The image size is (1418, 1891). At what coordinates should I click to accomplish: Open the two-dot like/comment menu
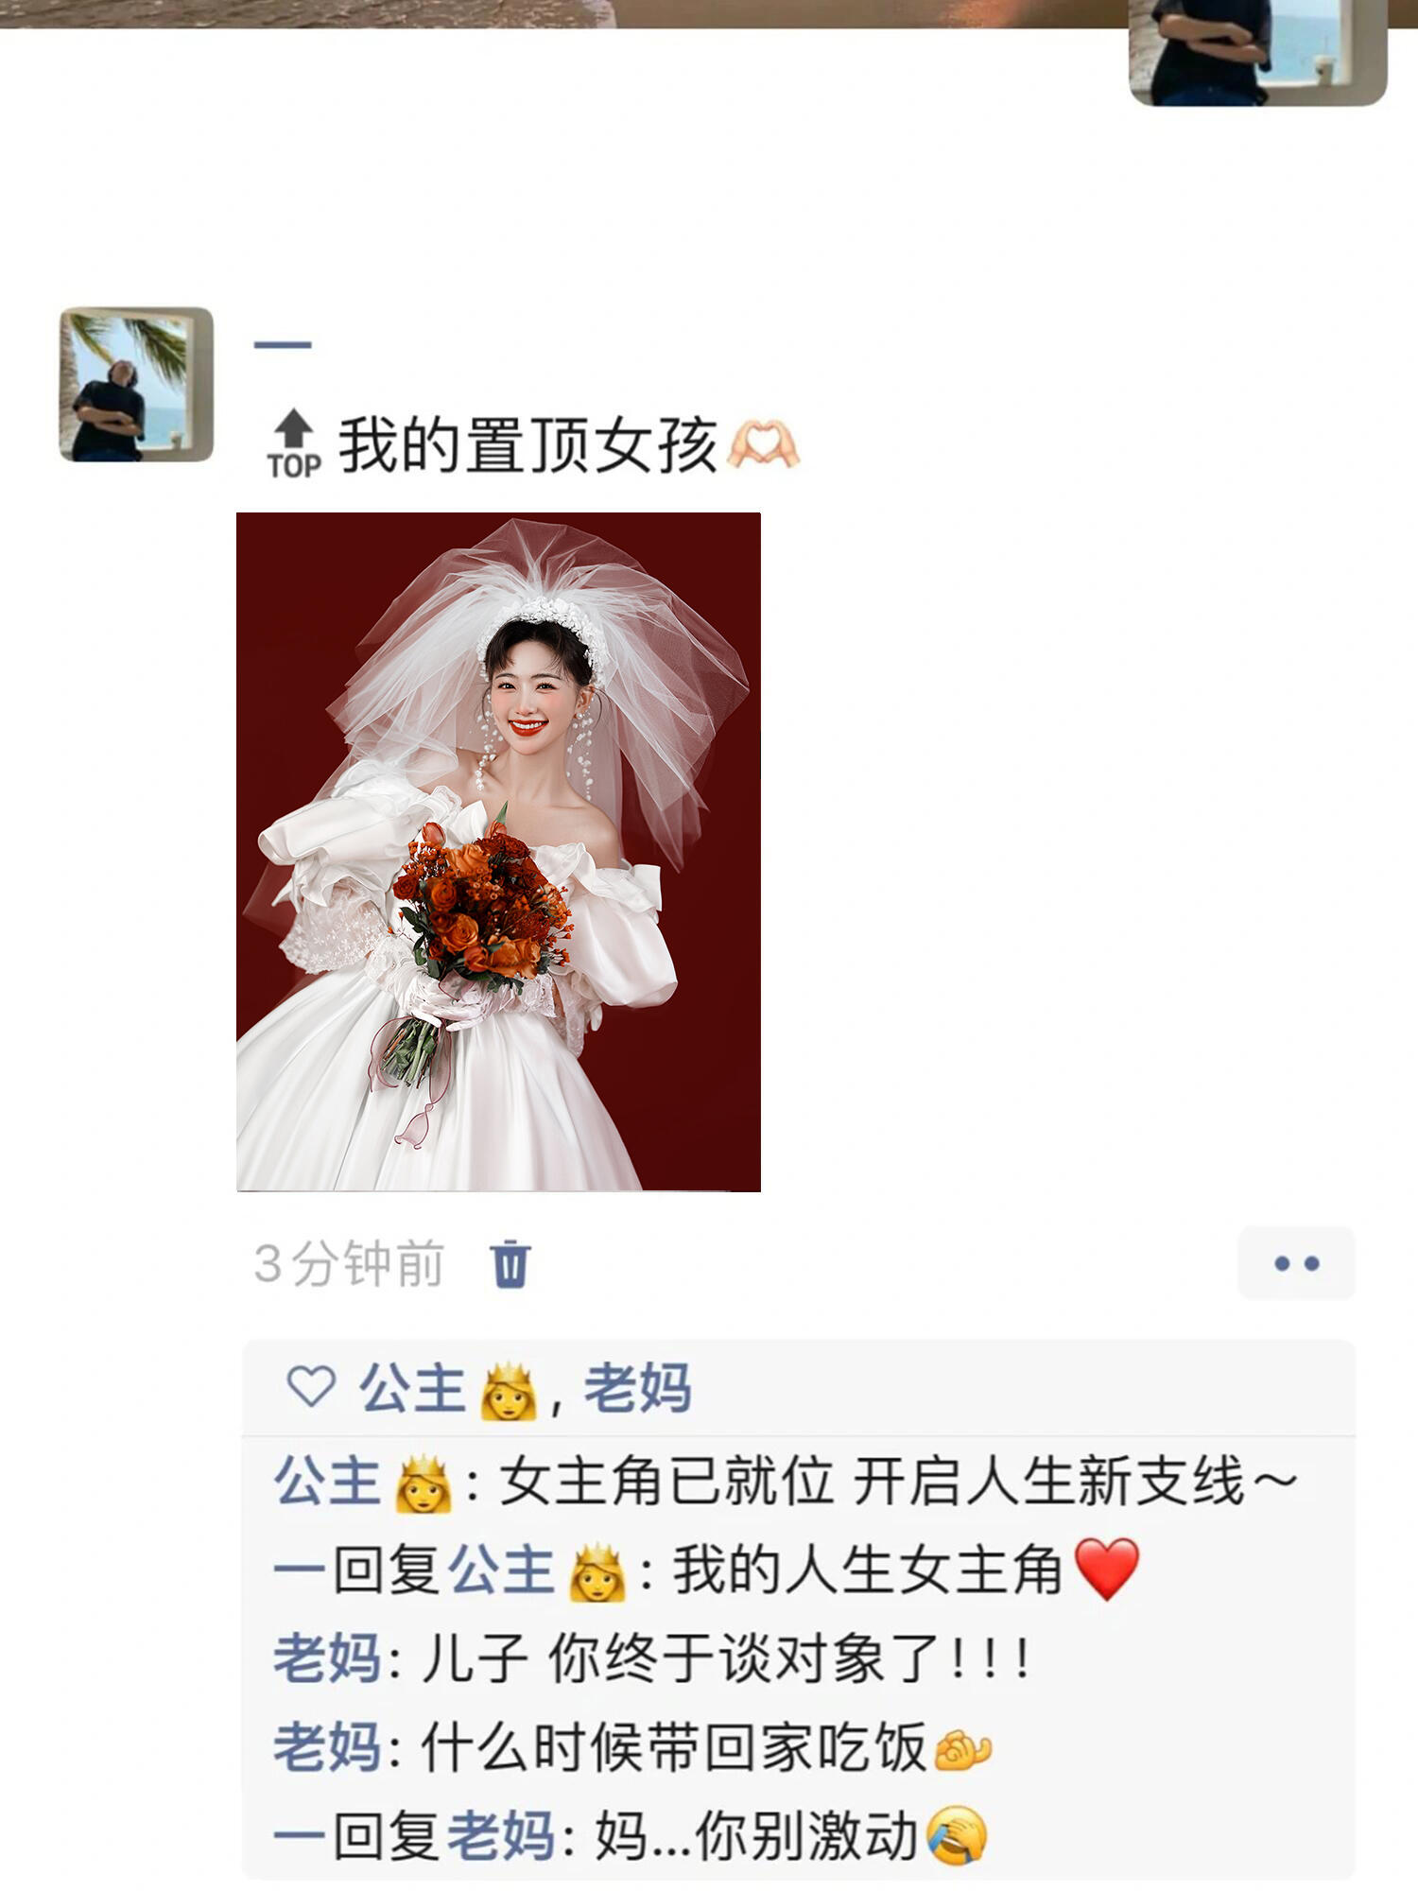[1296, 1263]
